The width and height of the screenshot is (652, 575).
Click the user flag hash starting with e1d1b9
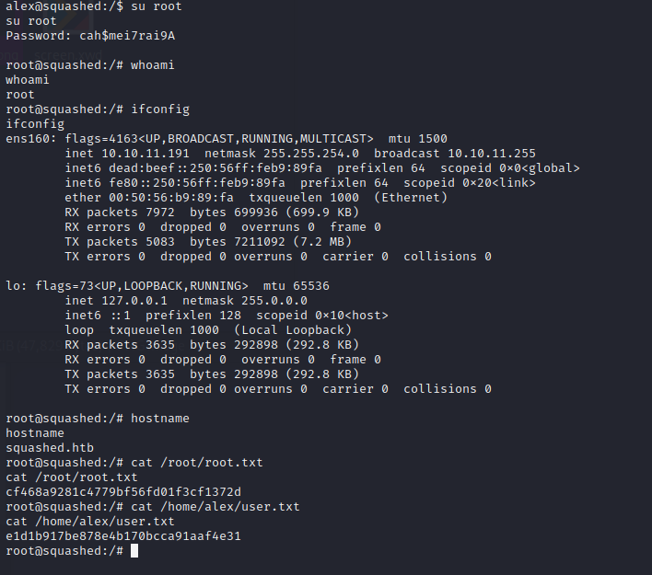[123, 535]
